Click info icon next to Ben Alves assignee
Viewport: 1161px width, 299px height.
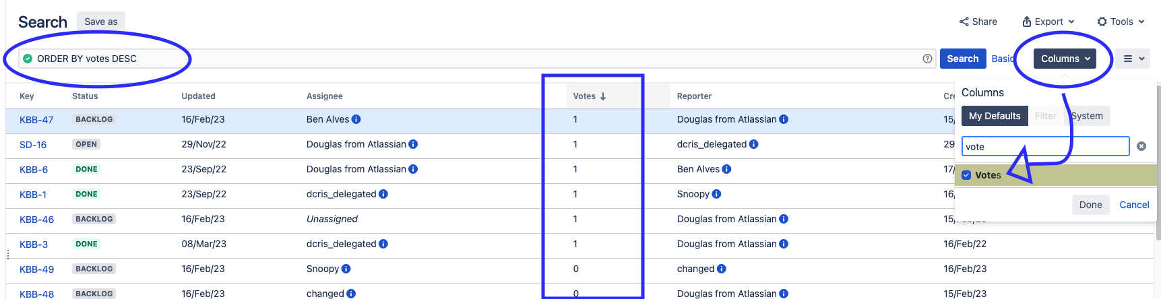[x=356, y=119]
